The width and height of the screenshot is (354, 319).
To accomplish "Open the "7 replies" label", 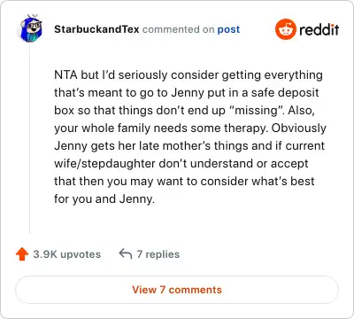I will [x=158, y=254].
